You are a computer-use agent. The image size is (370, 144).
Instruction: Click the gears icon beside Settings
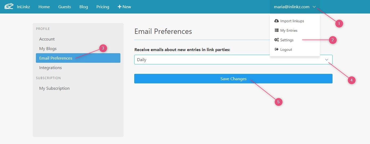pyautogui.click(x=276, y=40)
